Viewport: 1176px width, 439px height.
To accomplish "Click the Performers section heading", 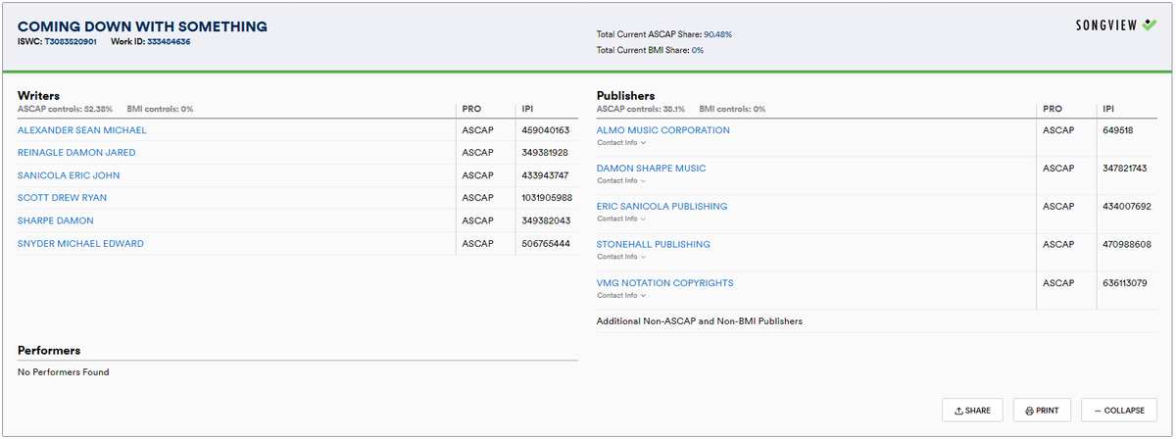I will tap(49, 350).
